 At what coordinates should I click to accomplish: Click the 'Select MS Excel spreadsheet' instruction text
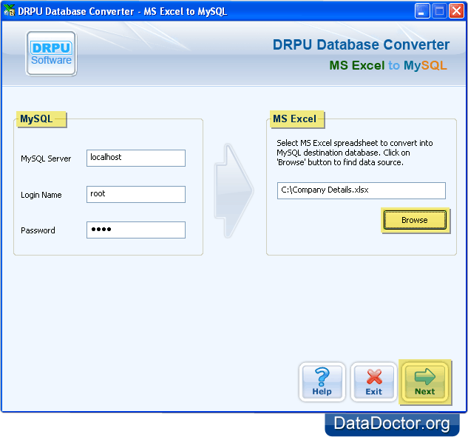355,153
